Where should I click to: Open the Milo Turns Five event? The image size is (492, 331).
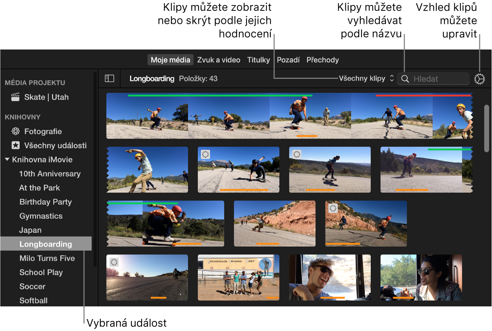coord(47,258)
